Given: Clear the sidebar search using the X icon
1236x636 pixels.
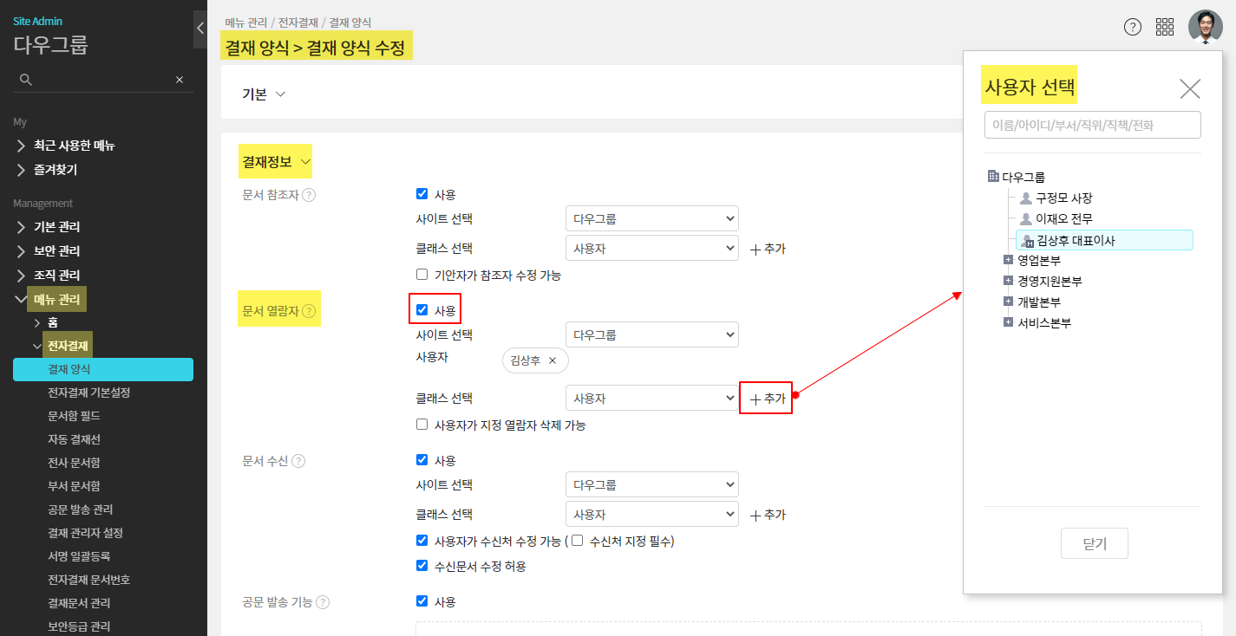Looking at the screenshot, I should click(x=179, y=79).
